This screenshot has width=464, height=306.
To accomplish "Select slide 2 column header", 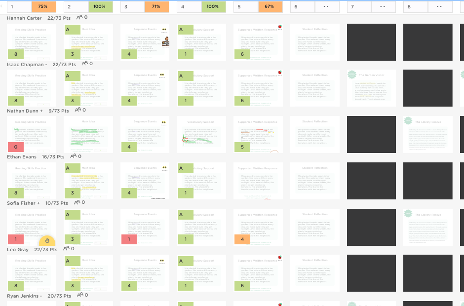I will pos(76,6).
